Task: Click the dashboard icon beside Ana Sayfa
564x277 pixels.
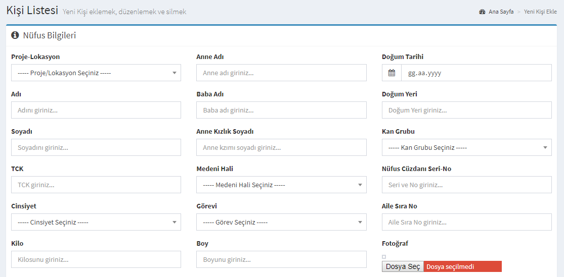Action: (x=483, y=12)
